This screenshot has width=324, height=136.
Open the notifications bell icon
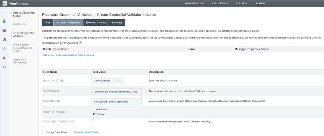tap(4, 58)
